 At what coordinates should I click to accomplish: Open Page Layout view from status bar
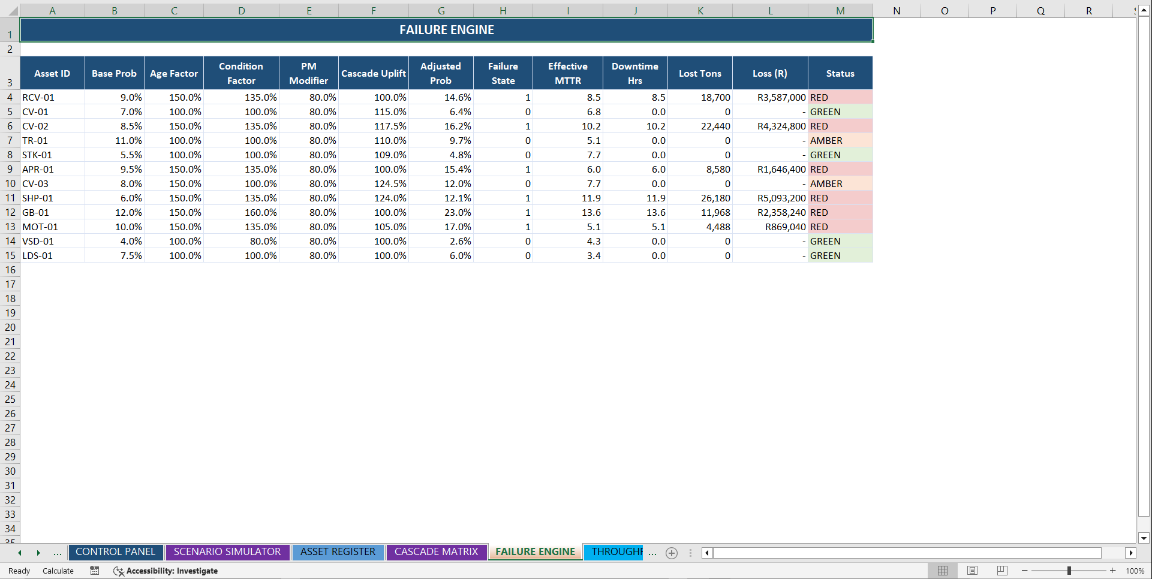(x=972, y=571)
